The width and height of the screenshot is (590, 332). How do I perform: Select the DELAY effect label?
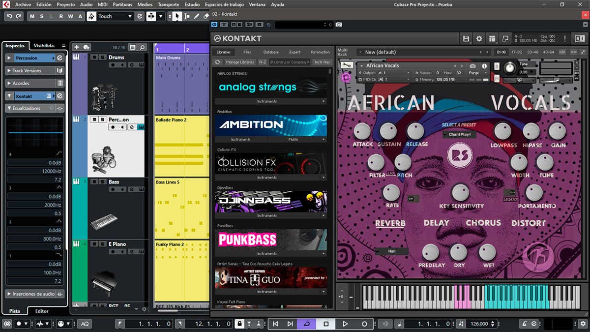click(437, 223)
